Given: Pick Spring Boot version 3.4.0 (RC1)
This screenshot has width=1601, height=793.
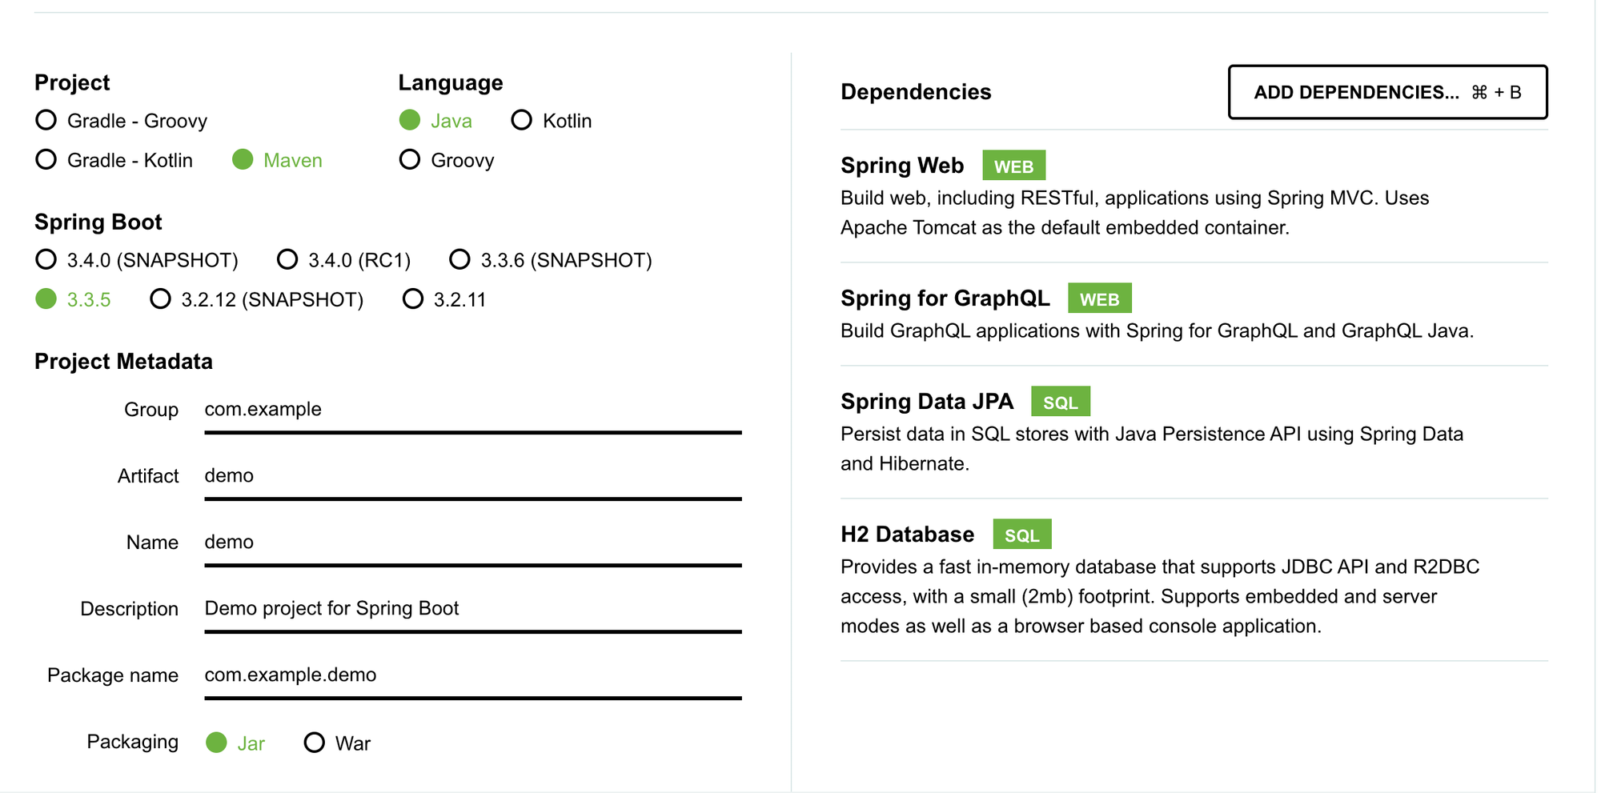Looking at the screenshot, I should tap(287, 260).
